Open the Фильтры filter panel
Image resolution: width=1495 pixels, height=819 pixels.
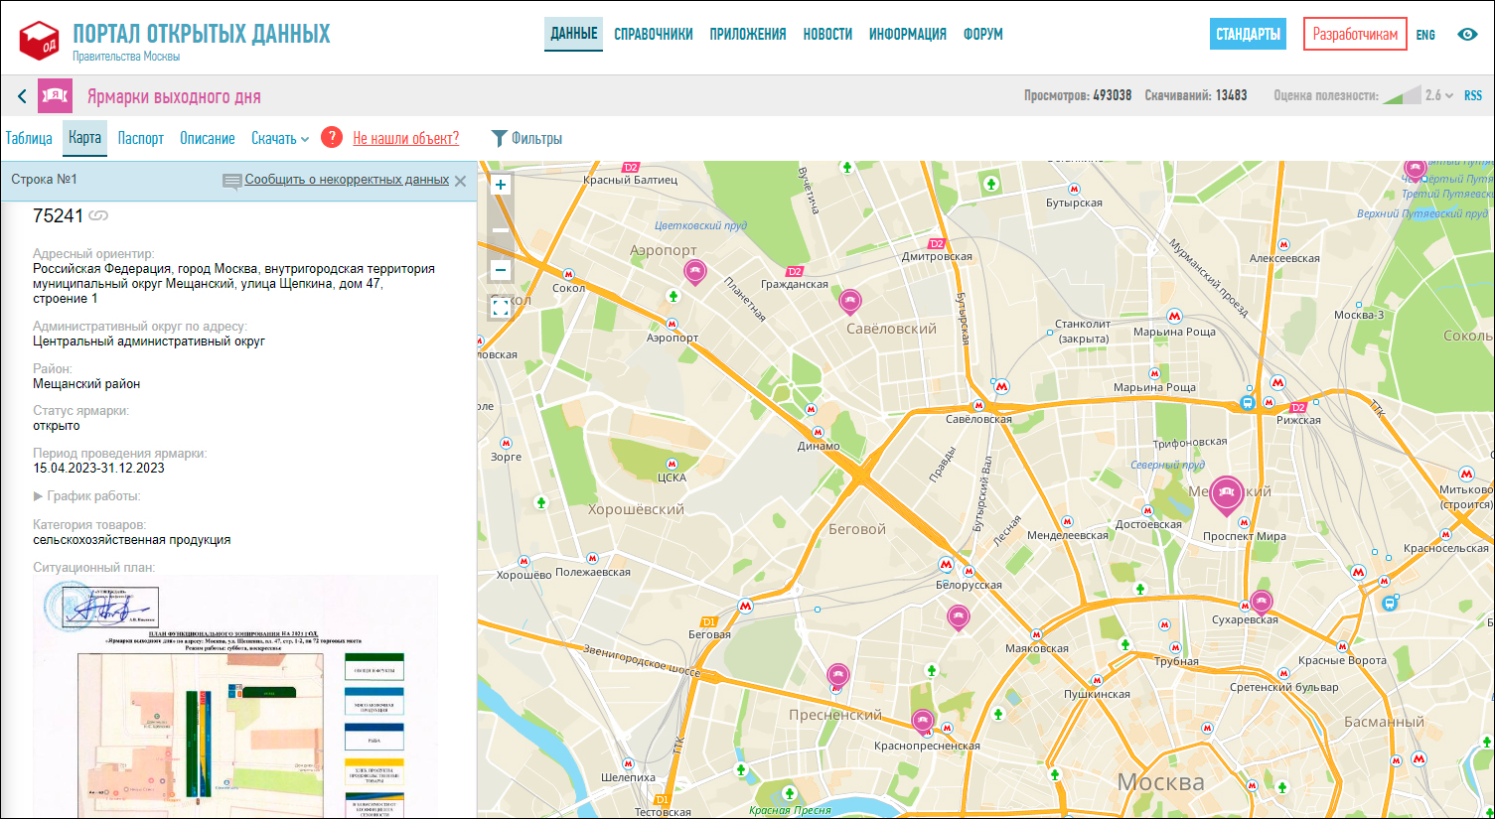(x=526, y=138)
